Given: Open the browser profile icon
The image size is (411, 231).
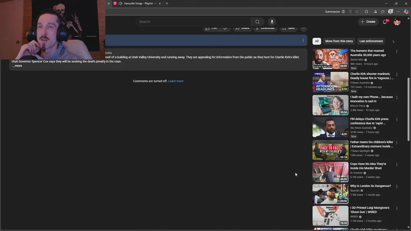Looking at the screenshot, I should [x=390, y=12].
